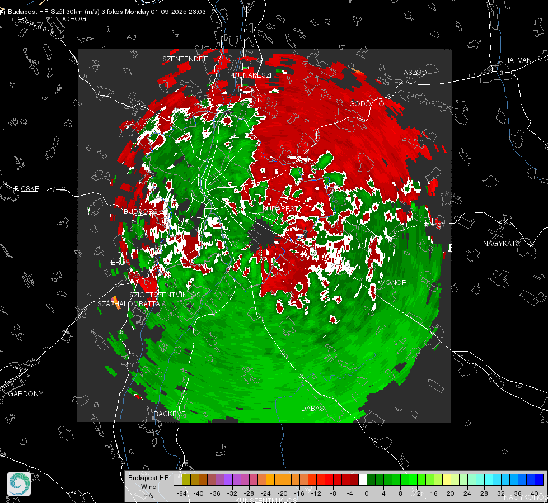
Task: Click the DABAS town label
Action: 312,408
